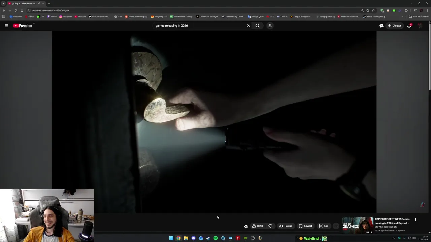Open the YouTube guide hamburger menu
This screenshot has width=431, height=242.
pyautogui.click(x=6, y=26)
